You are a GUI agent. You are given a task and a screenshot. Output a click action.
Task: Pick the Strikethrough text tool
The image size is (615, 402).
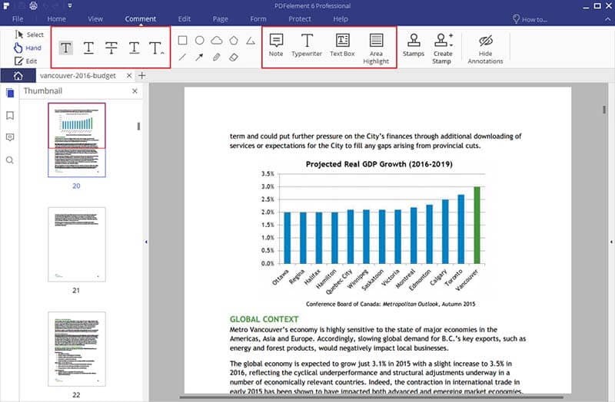(x=111, y=48)
